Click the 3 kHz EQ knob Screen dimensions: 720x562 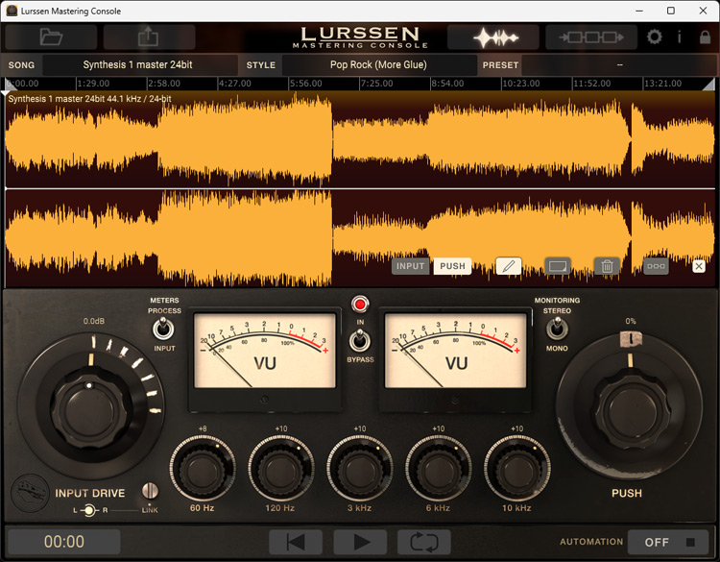(360, 469)
